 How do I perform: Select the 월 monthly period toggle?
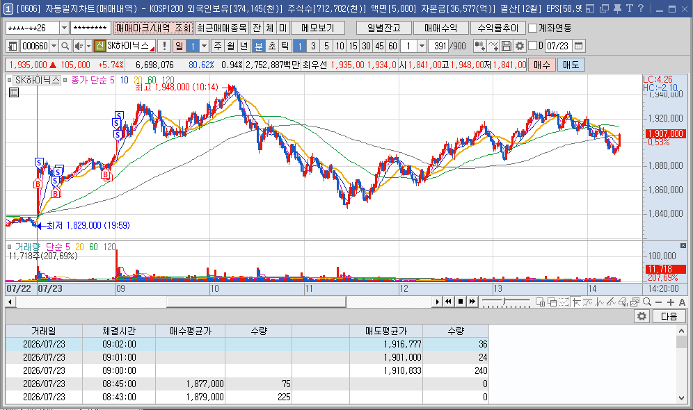pyautogui.click(x=231, y=46)
